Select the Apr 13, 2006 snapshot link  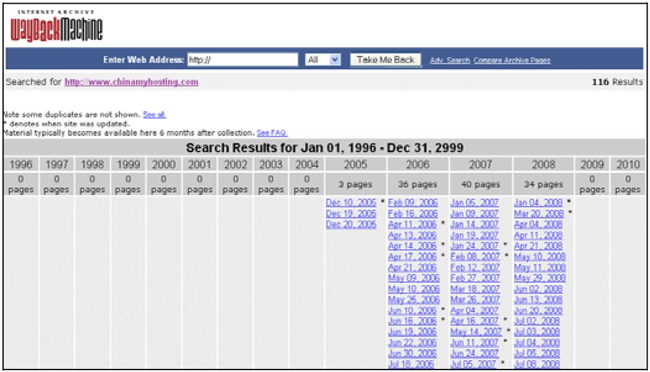tap(413, 235)
